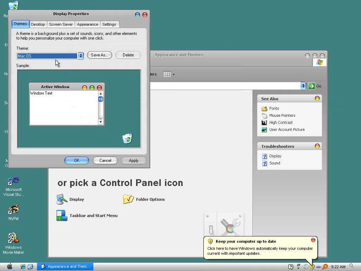Click the blue help button in Display Properties title
Screen dimensions: 361x271
tap(137, 15)
